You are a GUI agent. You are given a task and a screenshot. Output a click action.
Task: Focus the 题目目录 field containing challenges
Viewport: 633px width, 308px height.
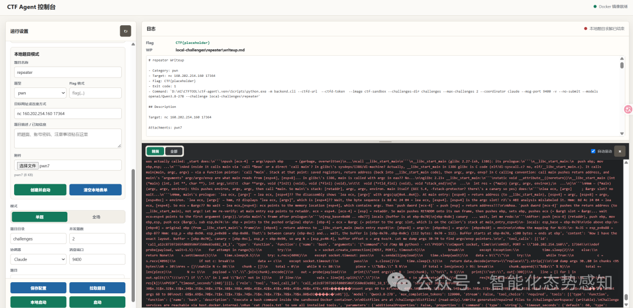coord(38,238)
